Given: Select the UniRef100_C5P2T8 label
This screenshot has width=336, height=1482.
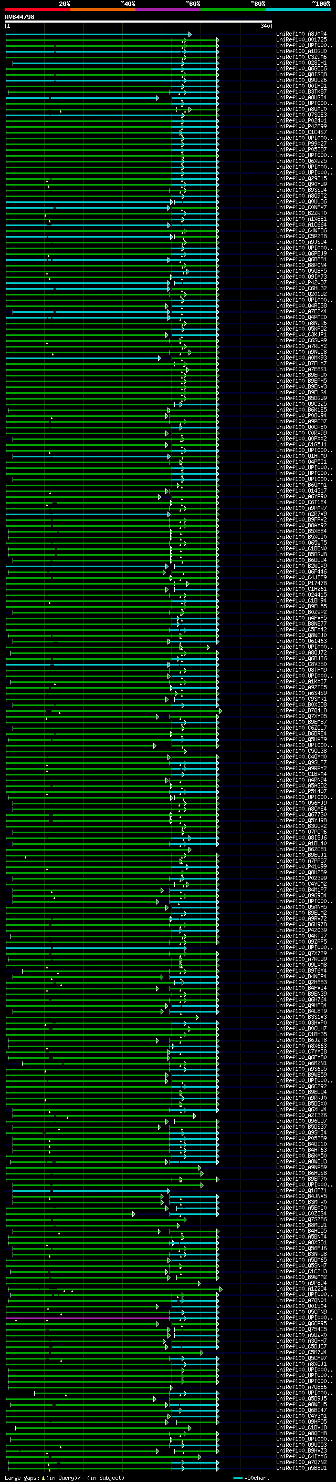Looking at the screenshot, I should [x=301, y=237].
